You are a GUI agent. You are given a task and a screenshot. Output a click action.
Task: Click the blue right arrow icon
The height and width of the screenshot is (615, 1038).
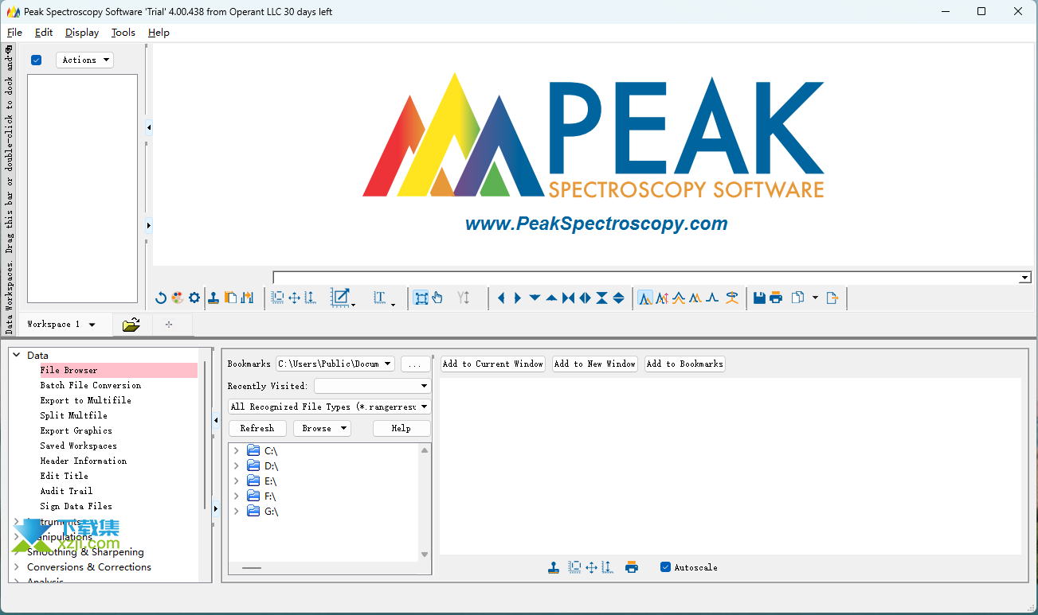518,298
